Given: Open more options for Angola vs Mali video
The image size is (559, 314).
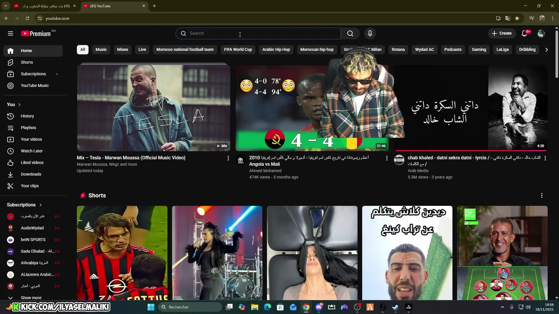Looking at the screenshot, I should click(386, 158).
